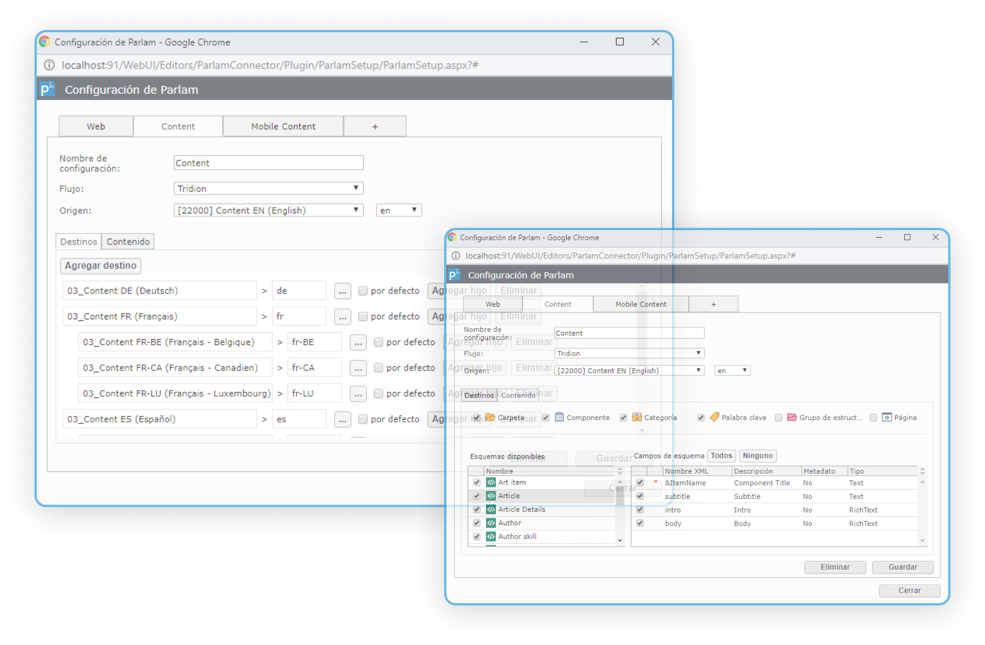Enable por defecto for fr-BE destination

379,342
